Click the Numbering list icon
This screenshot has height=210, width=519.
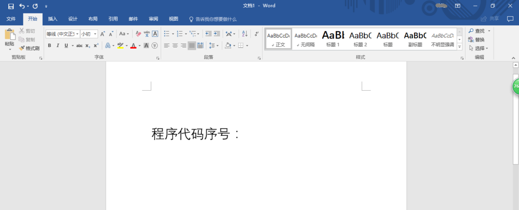pyautogui.click(x=180, y=34)
